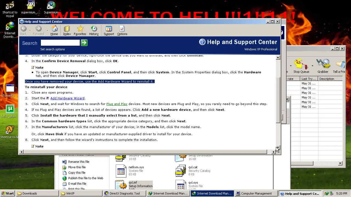Switch to Computer Management taskbar button
Screen dimensions: 351x197
pyautogui.click(x=256, y=193)
